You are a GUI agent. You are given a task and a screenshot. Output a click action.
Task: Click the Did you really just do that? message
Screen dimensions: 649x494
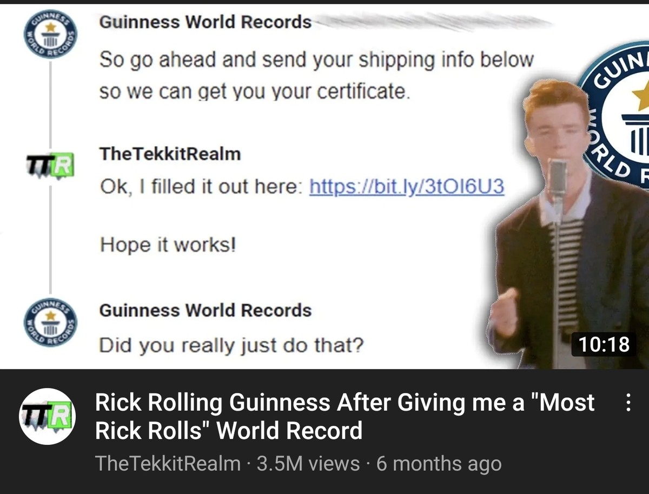coord(230,344)
